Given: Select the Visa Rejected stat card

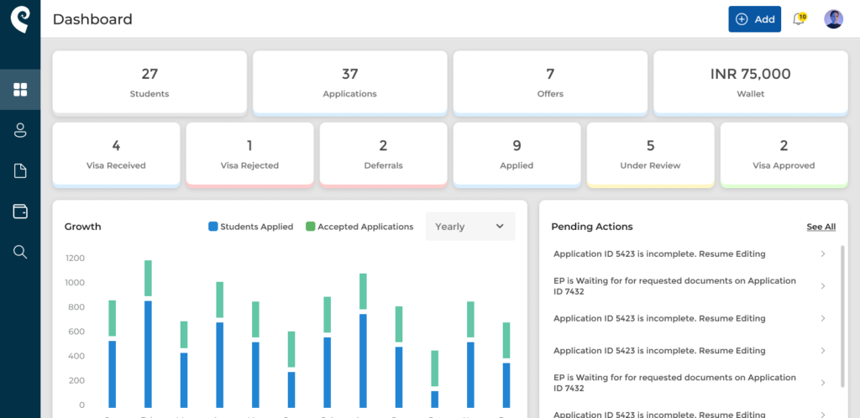Looking at the screenshot, I should (x=249, y=154).
